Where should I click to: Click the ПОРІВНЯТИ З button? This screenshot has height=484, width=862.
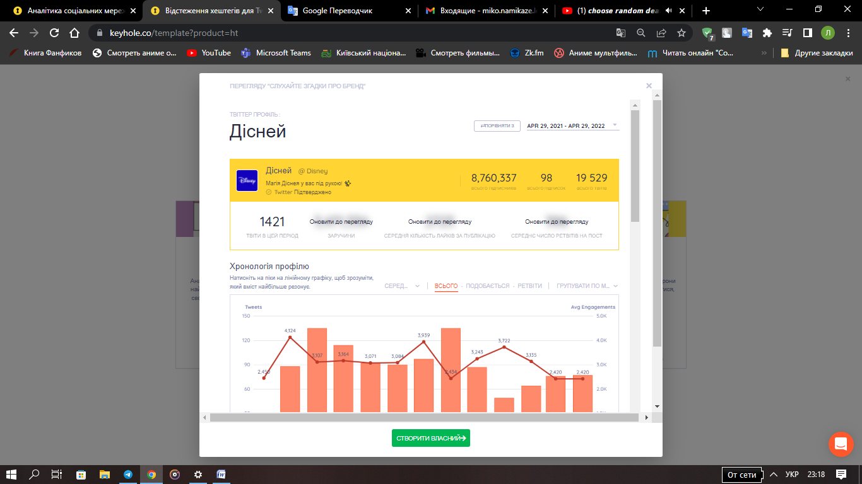(497, 126)
